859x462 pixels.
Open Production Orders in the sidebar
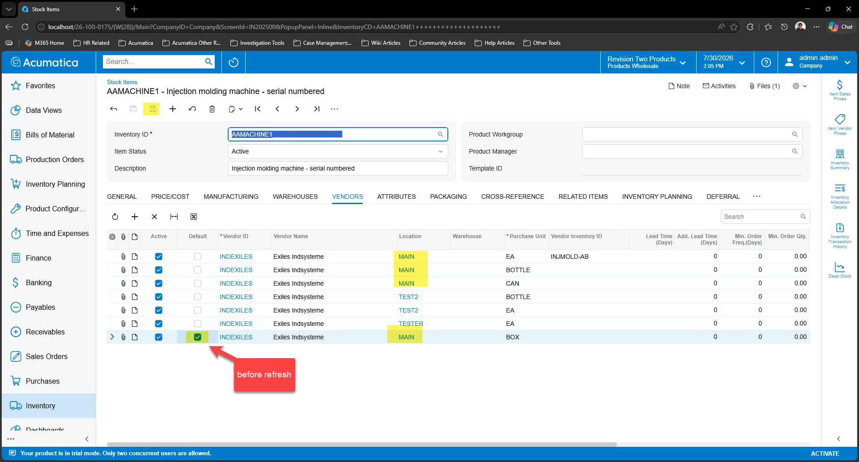click(x=49, y=159)
